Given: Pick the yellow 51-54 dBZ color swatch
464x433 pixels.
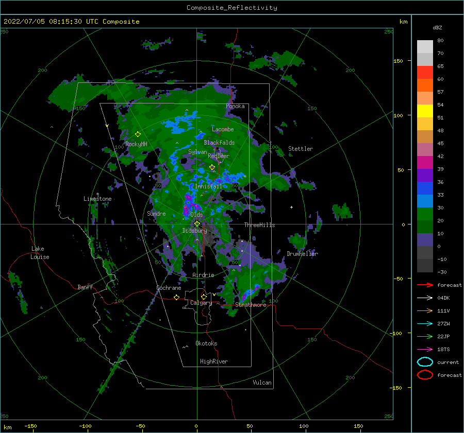Looking at the screenshot, I should point(425,111).
